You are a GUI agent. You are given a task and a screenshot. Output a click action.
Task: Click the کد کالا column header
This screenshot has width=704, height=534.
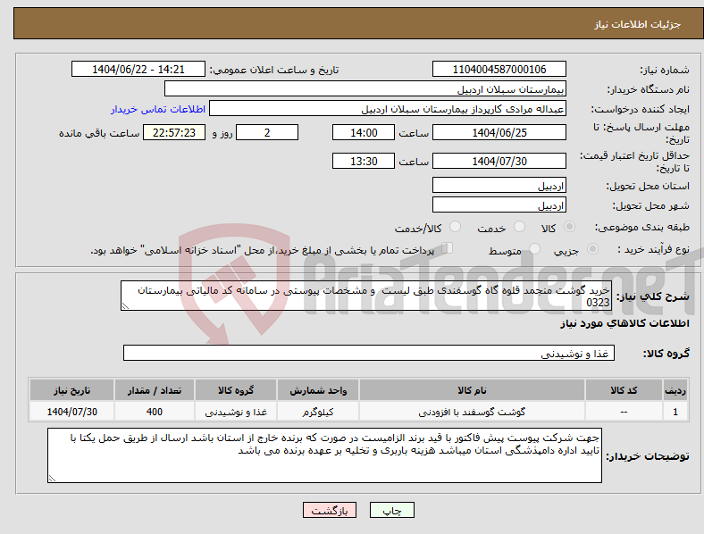(624, 390)
